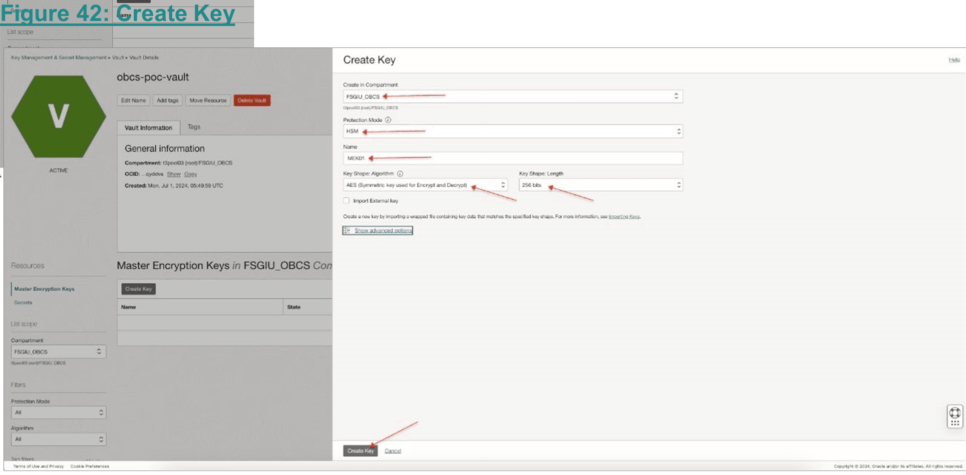Open the Key Shape Length dropdown
The width and height of the screenshot is (966, 475).
pos(601,185)
